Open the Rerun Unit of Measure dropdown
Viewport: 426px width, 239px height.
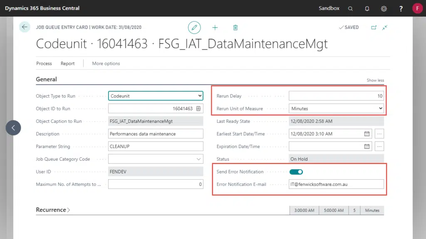click(336, 109)
